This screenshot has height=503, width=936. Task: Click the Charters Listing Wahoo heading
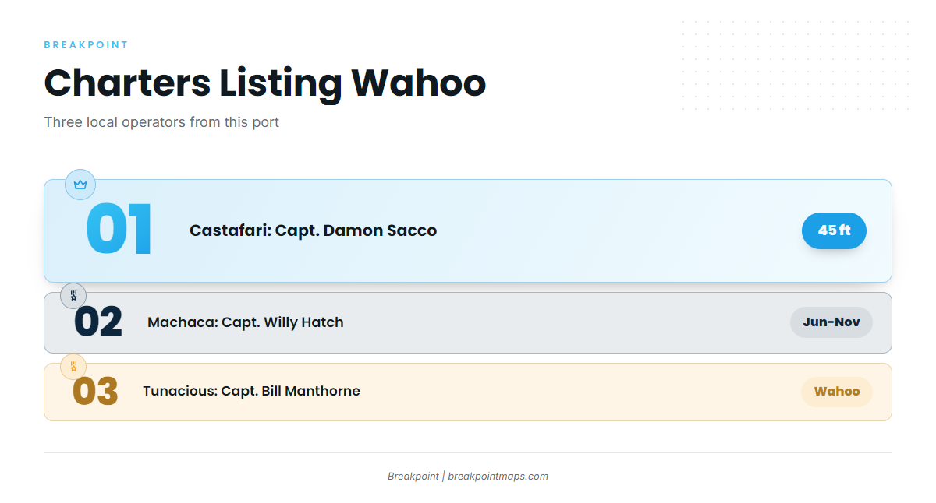pos(265,83)
